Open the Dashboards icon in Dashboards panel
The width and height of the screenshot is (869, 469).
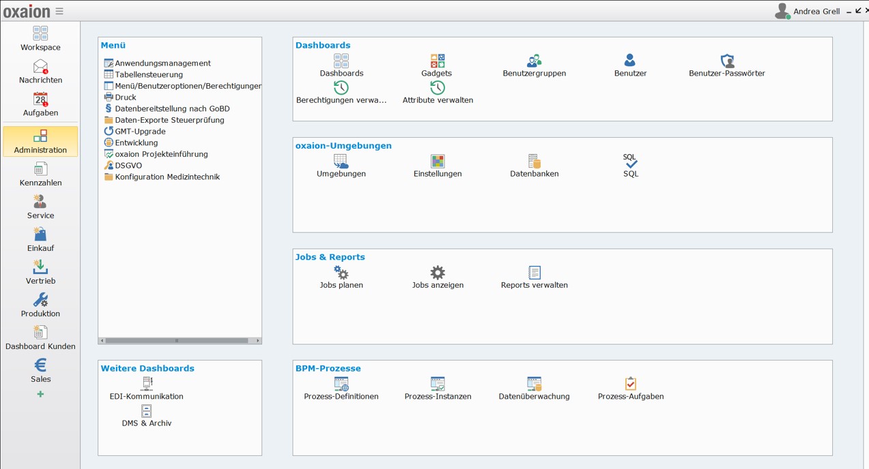pyautogui.click(x=341, y=61)
